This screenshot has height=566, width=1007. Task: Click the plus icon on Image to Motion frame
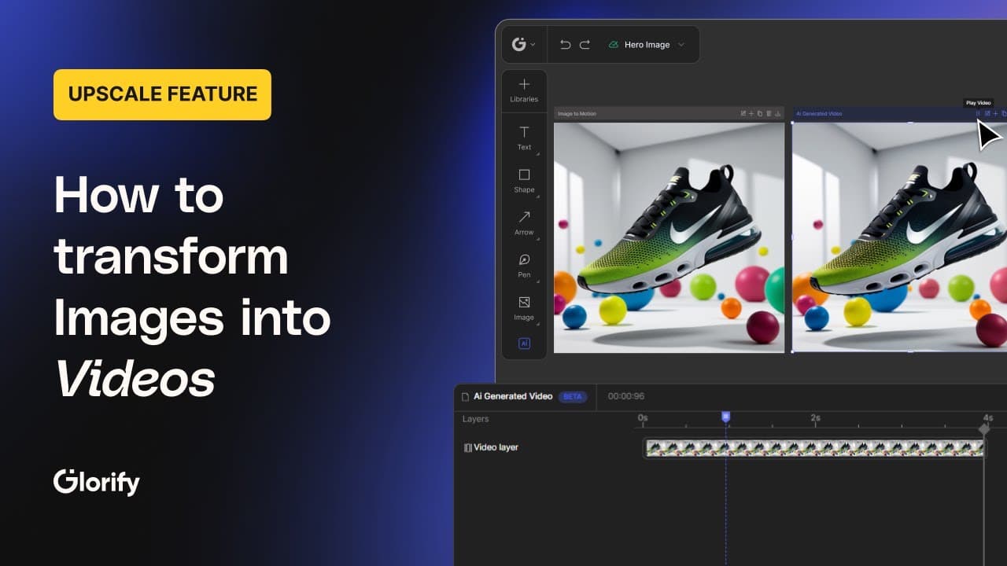tap(751, 113)
